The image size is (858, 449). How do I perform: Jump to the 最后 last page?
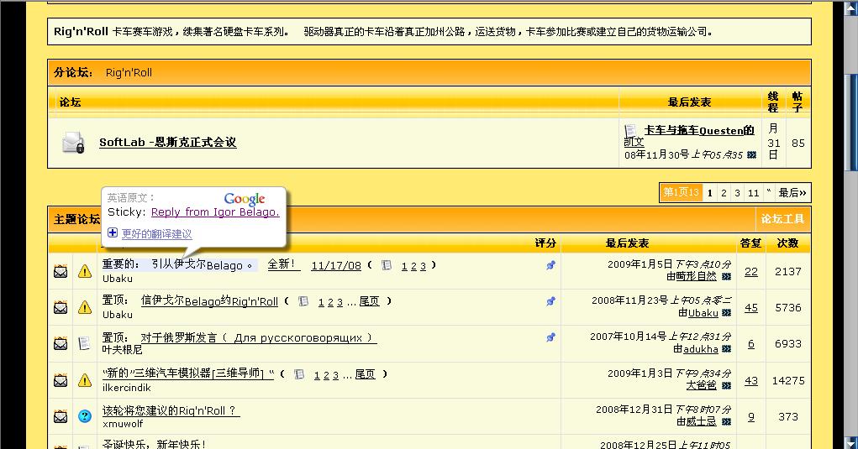click(792, 192)
